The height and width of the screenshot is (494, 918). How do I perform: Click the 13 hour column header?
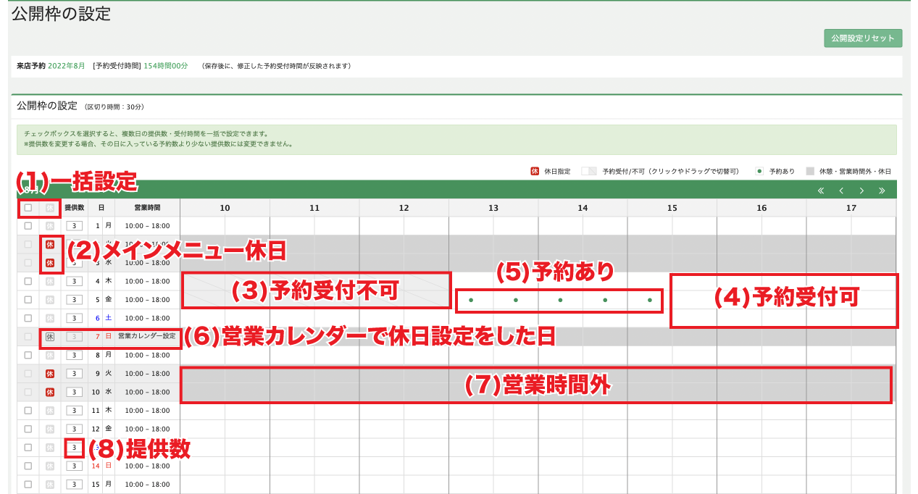click(493, 208)
